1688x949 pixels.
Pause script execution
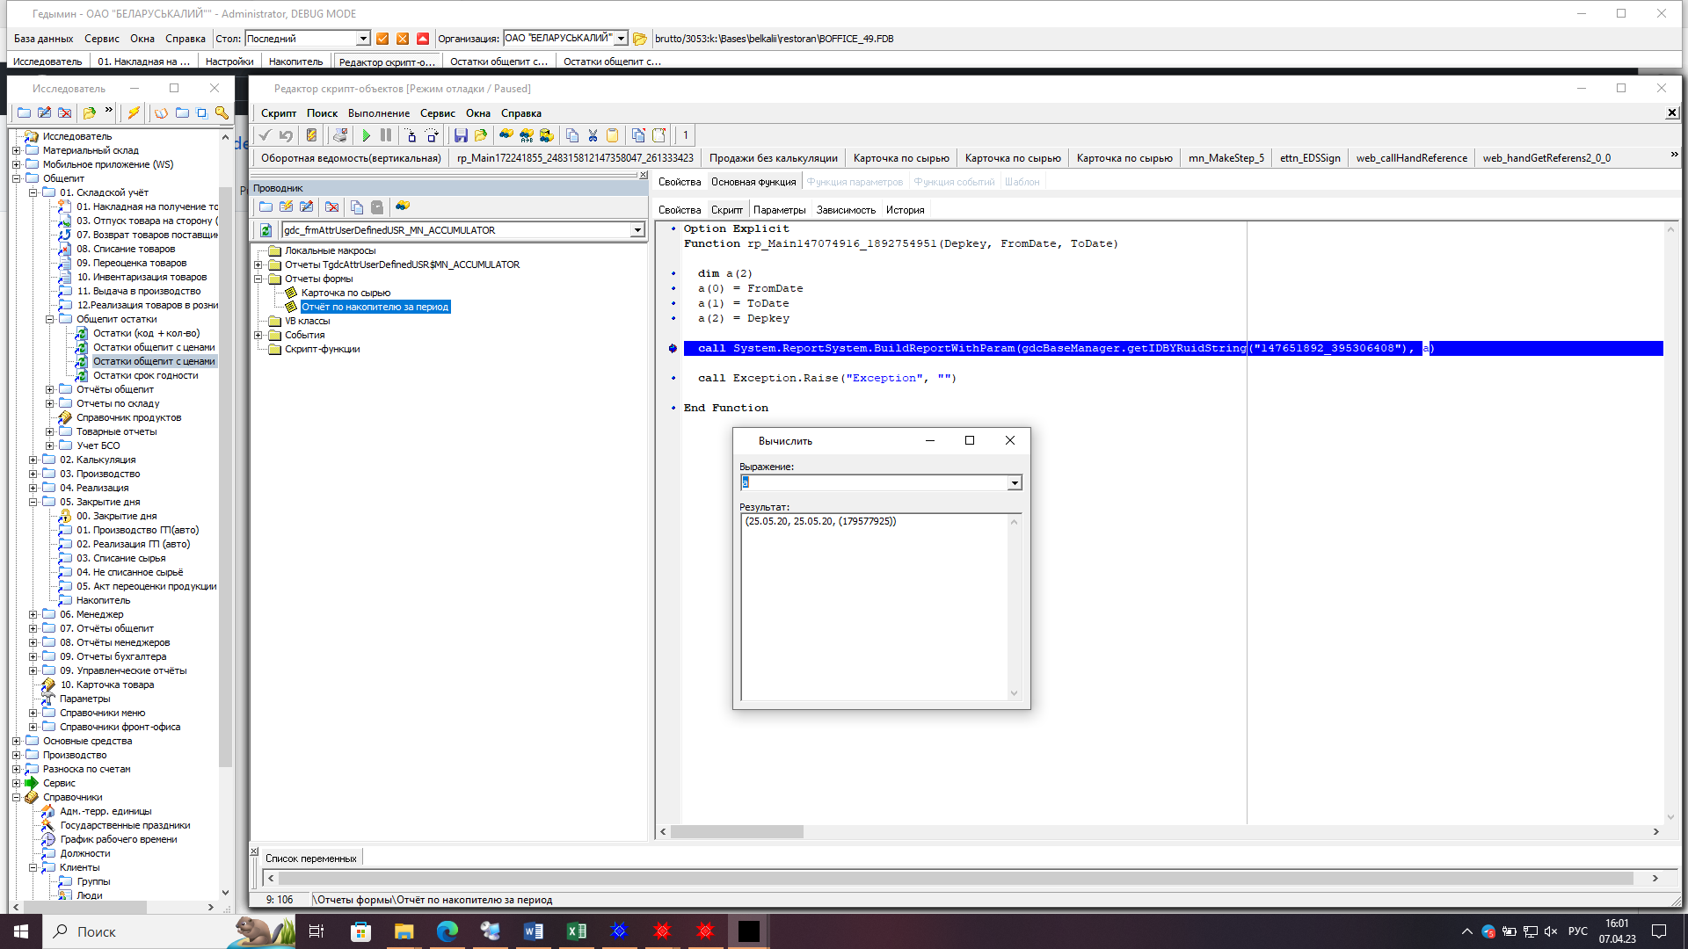point(386,135)
